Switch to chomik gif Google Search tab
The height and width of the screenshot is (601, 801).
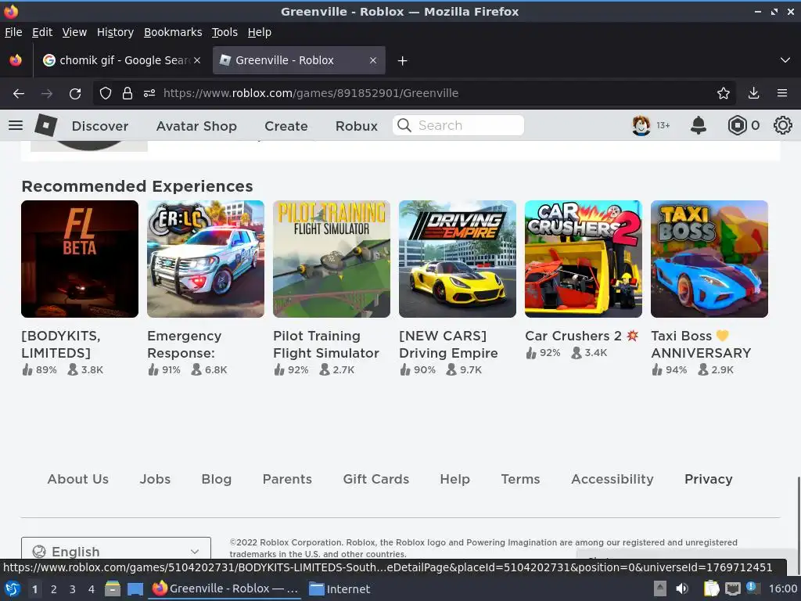click(x=123, y=60)
